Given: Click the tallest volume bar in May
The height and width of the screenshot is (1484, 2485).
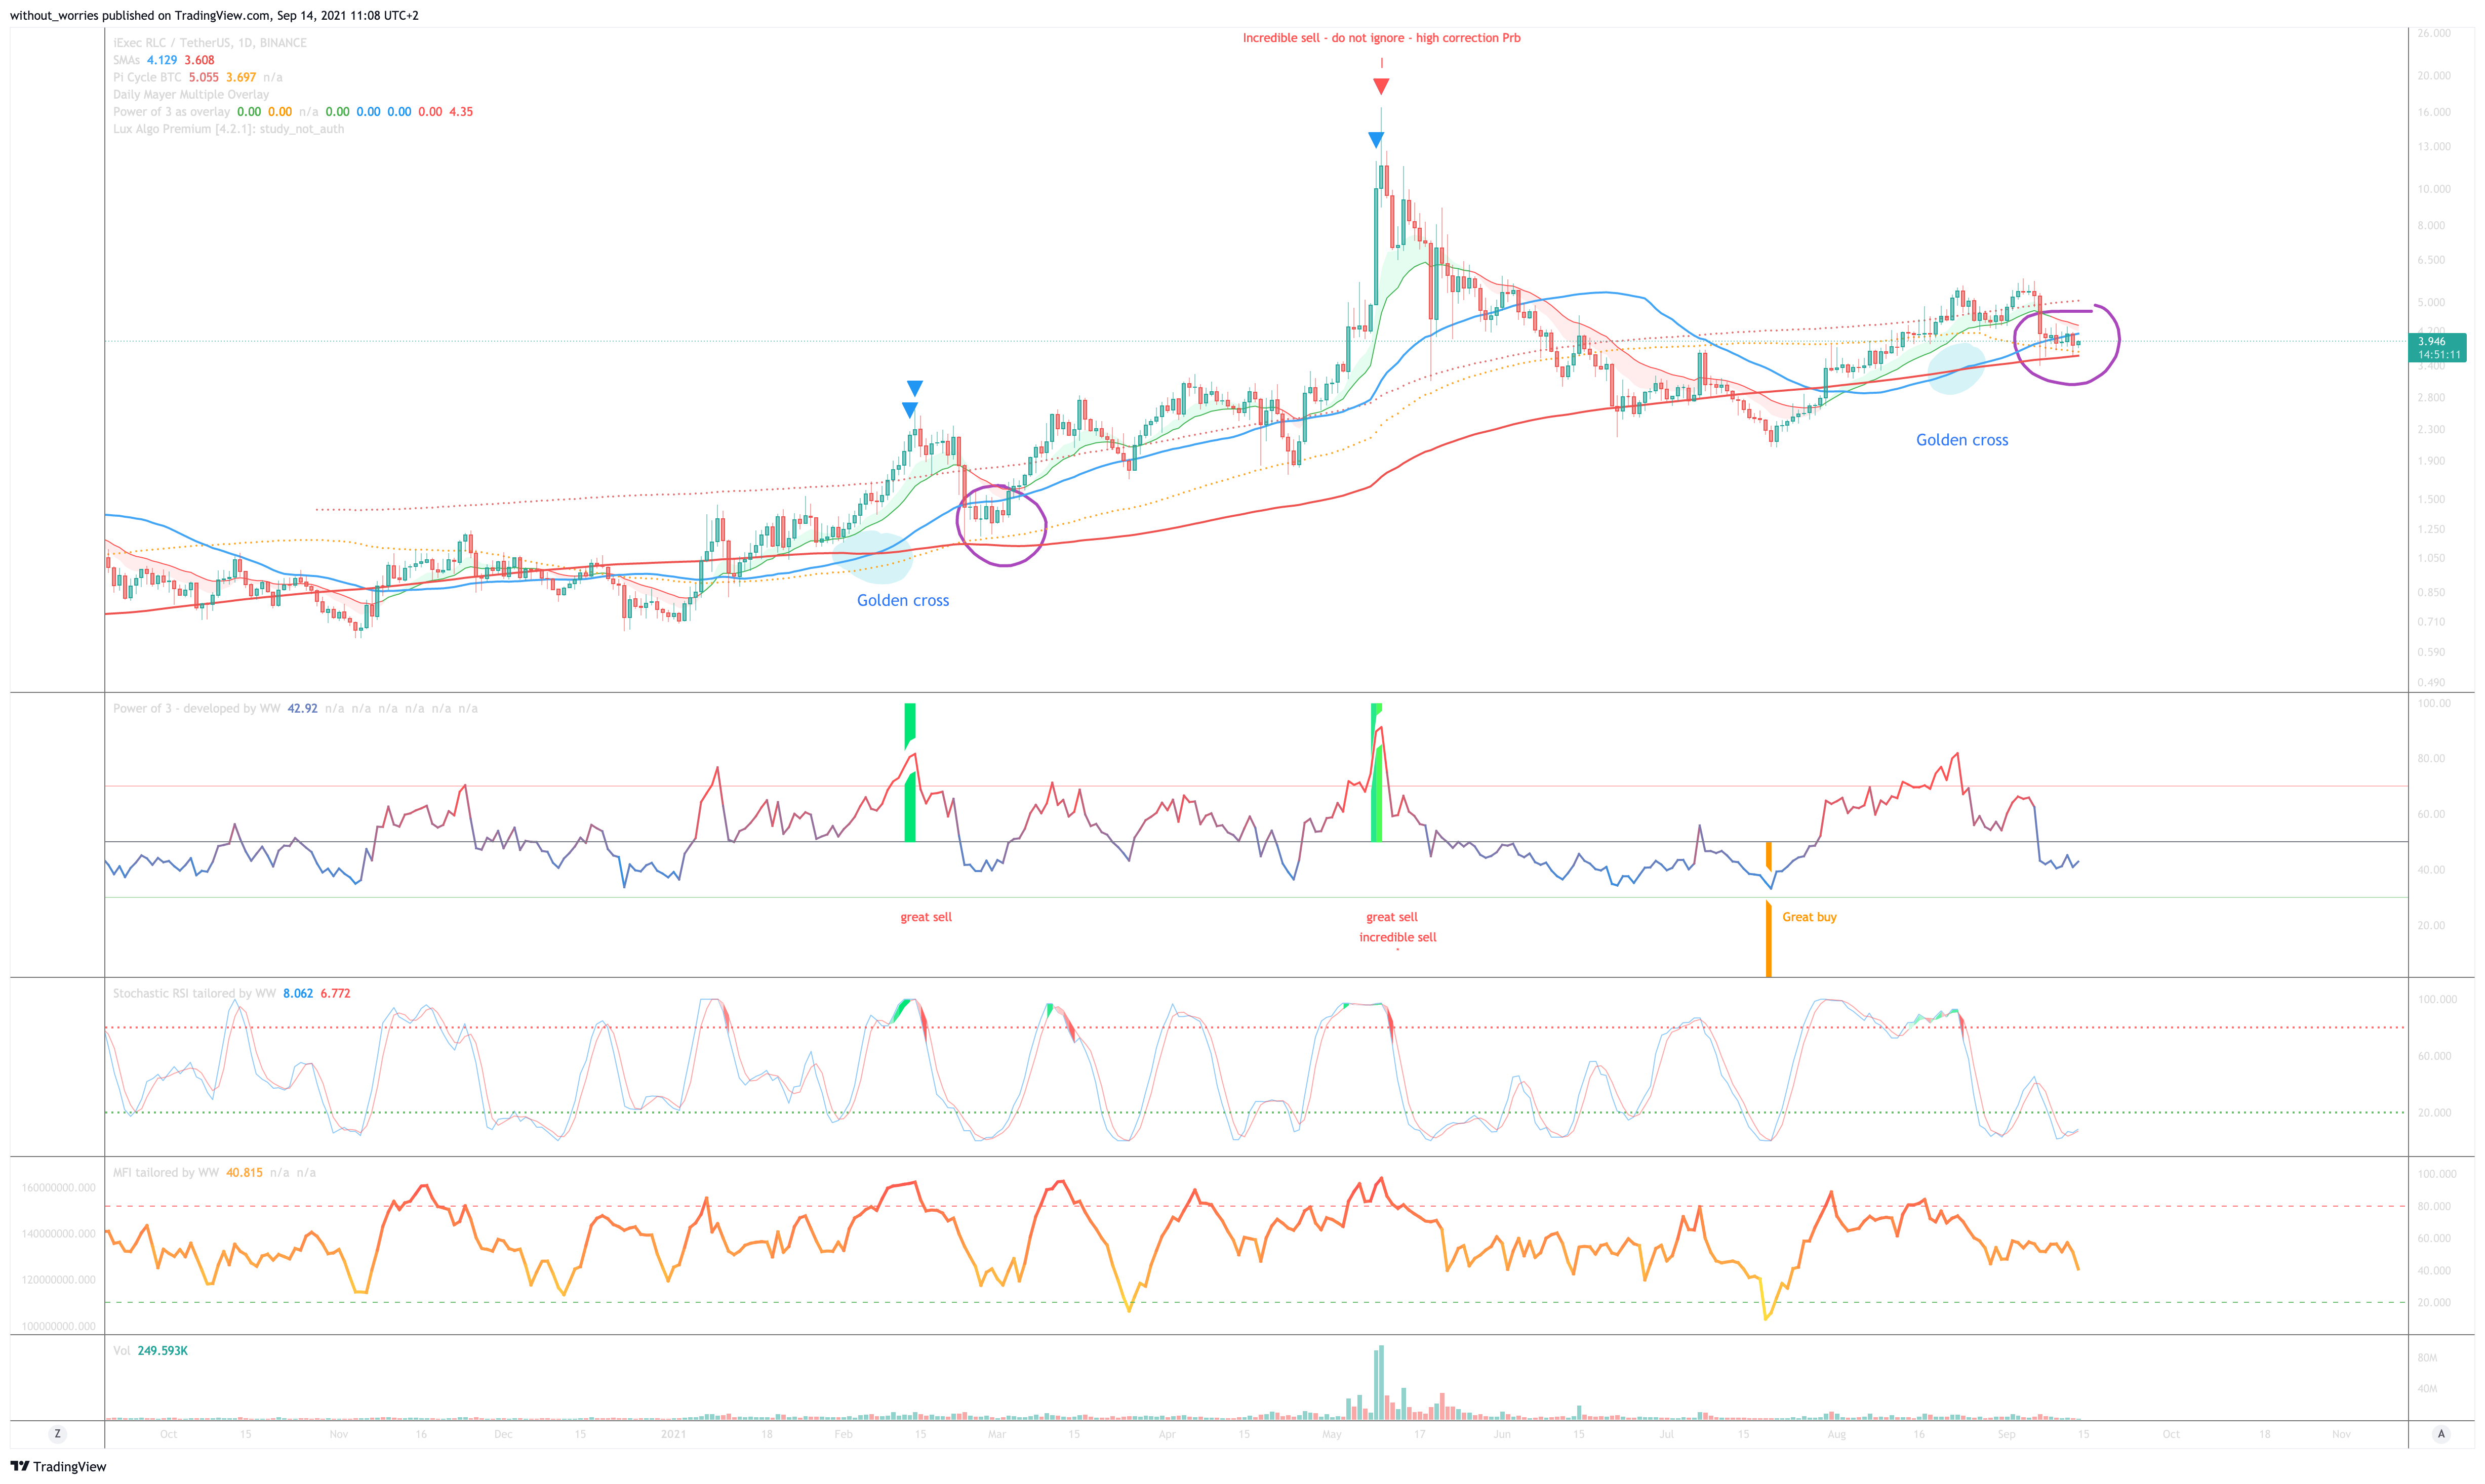Looking at the screenshot, I should click(1382, 1382).
